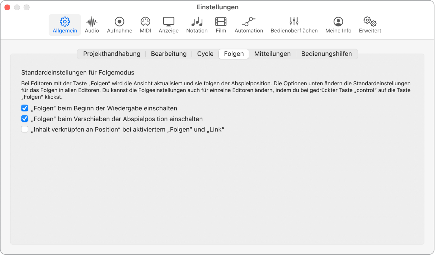Switch to the Projekthandhabung tab
Screen dimensions: 435x255
pos(112,54)
